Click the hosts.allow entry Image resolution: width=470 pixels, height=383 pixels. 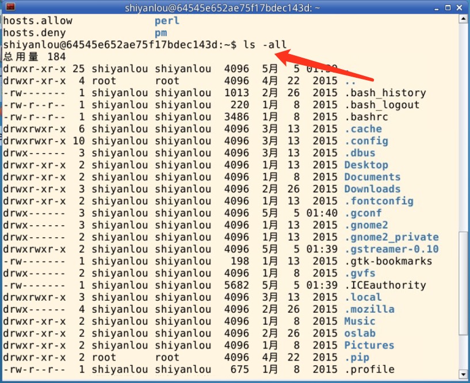[38, 21]
